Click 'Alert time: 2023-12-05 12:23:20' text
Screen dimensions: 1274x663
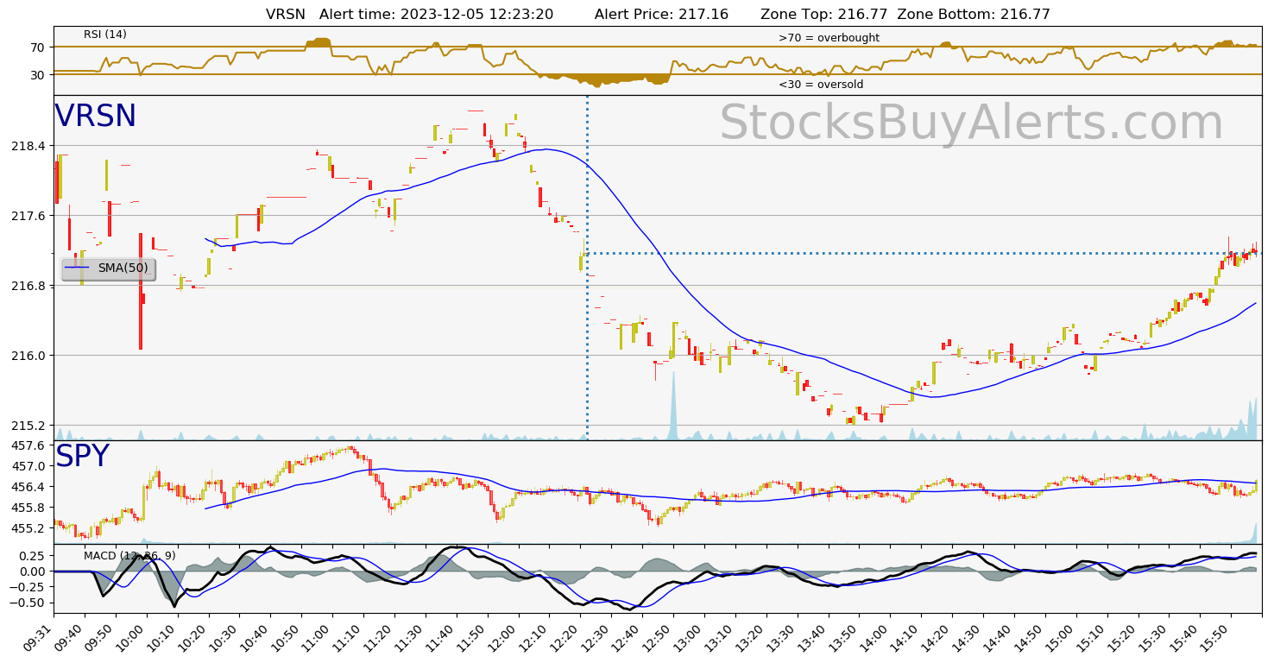click(x=436, y=15)
